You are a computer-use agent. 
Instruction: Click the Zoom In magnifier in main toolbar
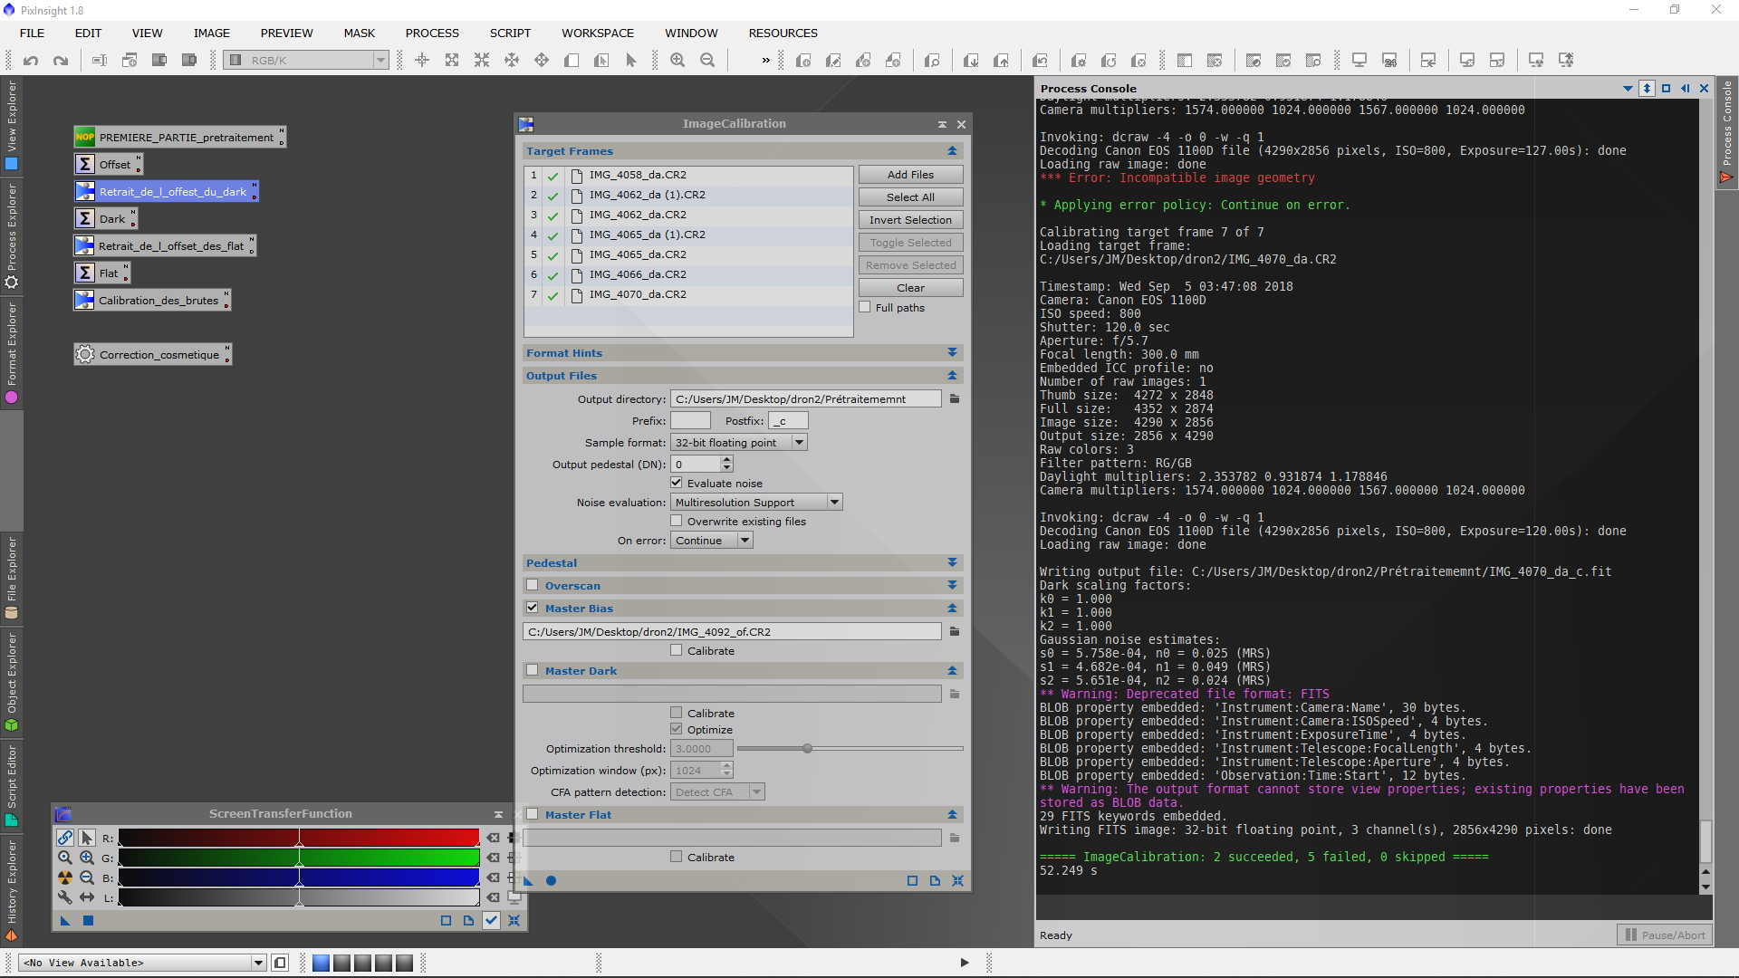click(677, 61)
